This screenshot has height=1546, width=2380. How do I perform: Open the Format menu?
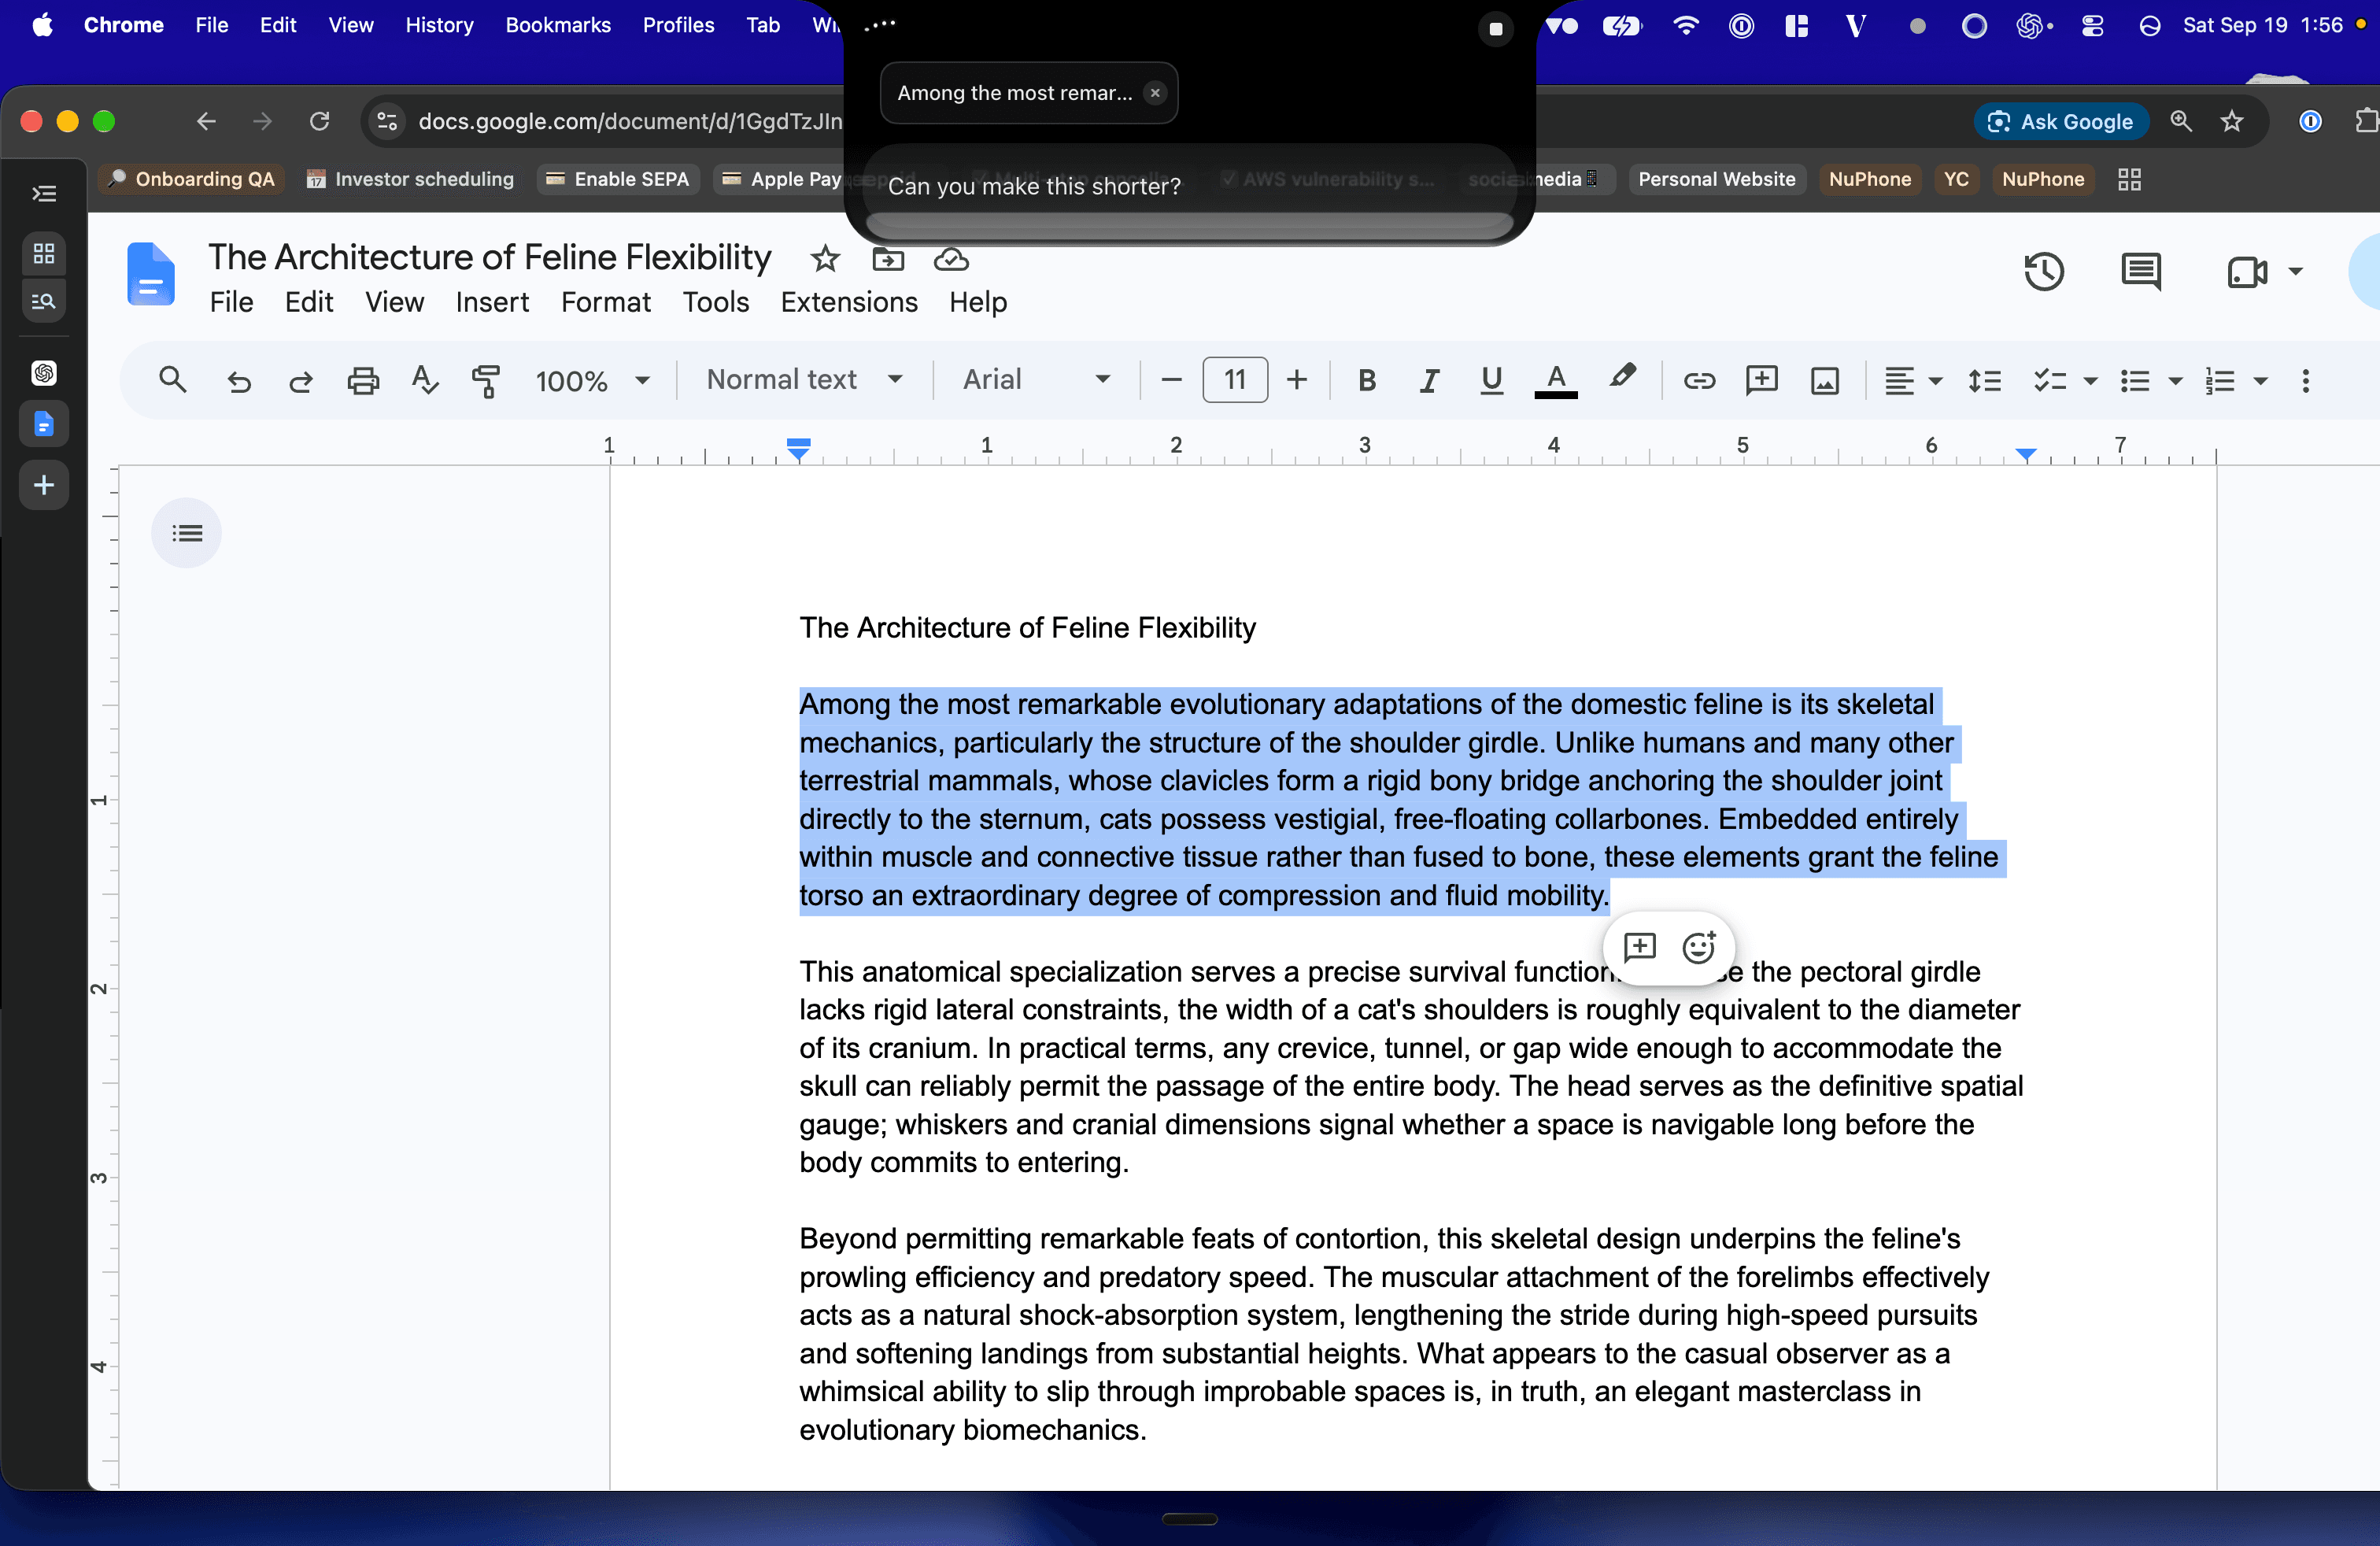(x=605, y=302)
